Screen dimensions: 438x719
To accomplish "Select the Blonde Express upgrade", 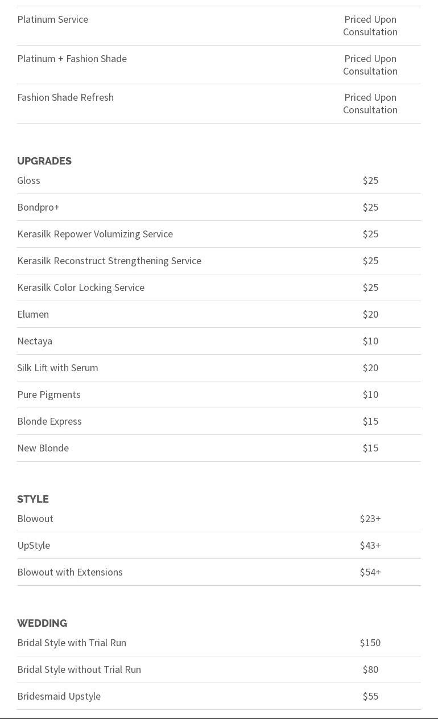I will [x=49, y=421].
